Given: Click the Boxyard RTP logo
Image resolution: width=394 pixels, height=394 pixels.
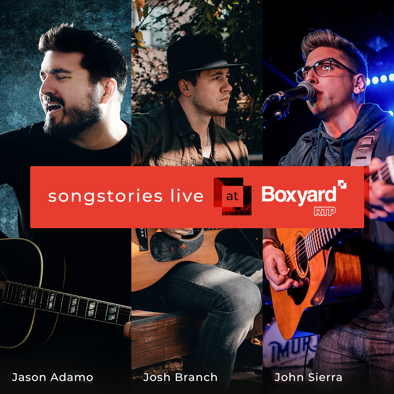Looking at the screenshot, I should (304, 198).
